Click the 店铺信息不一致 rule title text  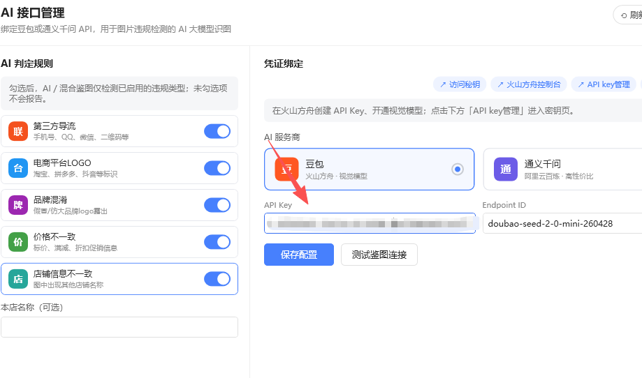coord(63,273)
